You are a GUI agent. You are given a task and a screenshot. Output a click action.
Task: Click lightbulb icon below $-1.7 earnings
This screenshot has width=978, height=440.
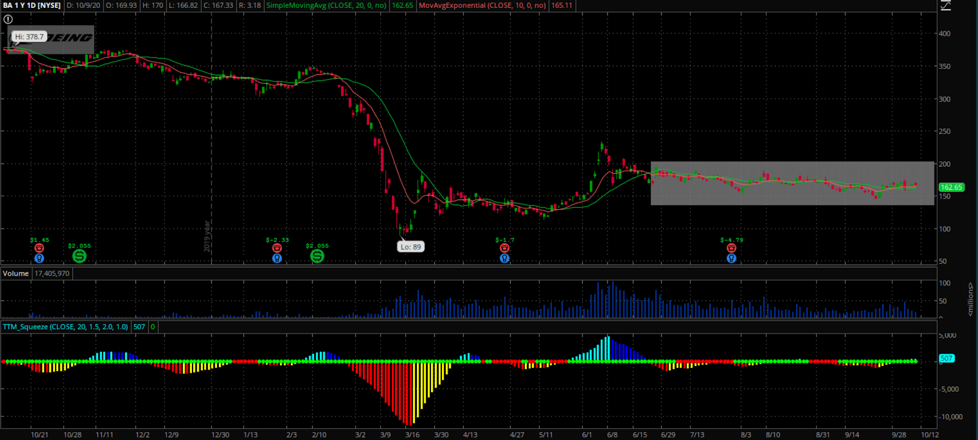tap(504, 258)
